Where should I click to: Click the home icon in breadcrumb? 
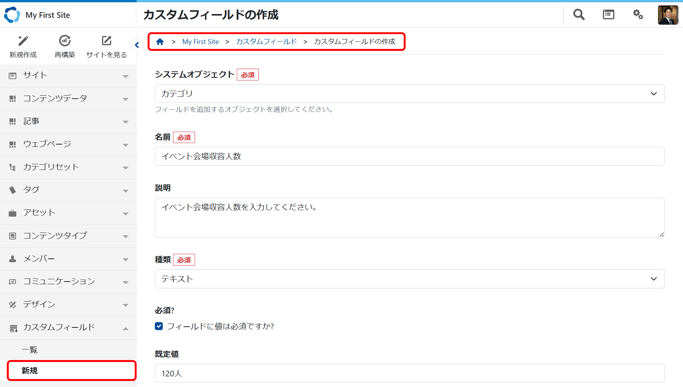pos(160,42)
